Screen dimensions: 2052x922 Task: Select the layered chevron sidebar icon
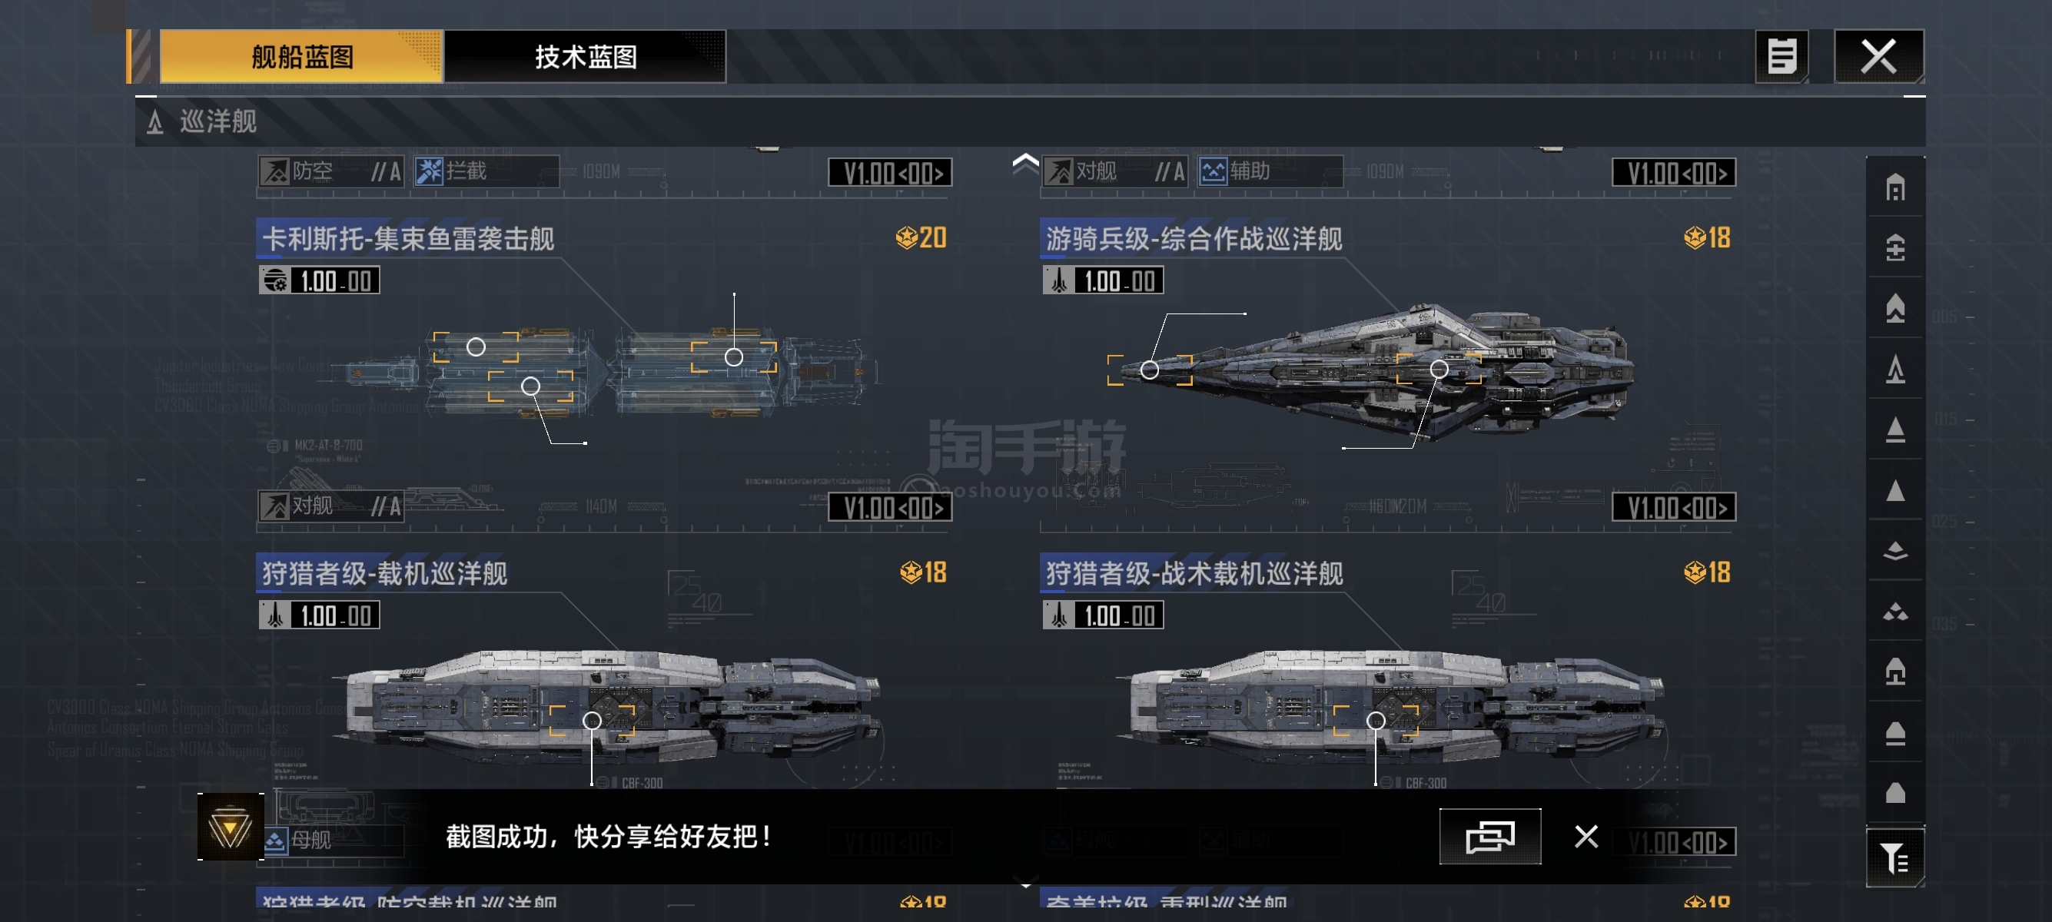point(1895,551)
